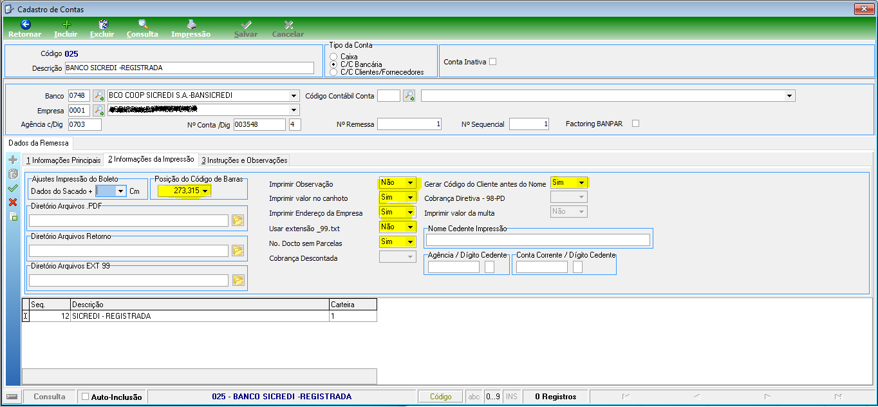Open Imprimir Observação dropdown
This screenshot has height=407, width=878.
tap(410, 183)
